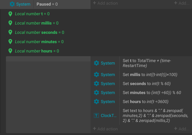Click the gear icon of the Set t action
The width and height of the screenshot is (192, 135).
pos(96,63)
